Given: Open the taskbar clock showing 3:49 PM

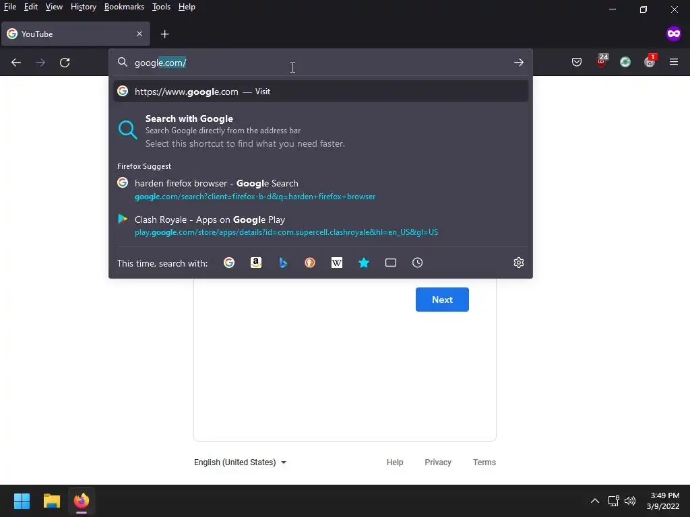Looking at the screenshot, I should click(x=663, y=501).
